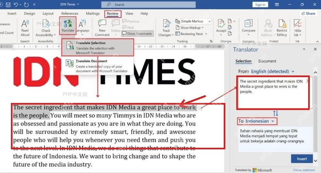Open the Language ribbon button
This screenshot has width=321, height=173.
[x=82, y=27]
